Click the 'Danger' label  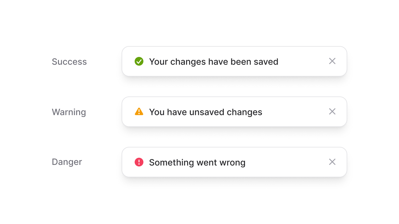(67, 162)
